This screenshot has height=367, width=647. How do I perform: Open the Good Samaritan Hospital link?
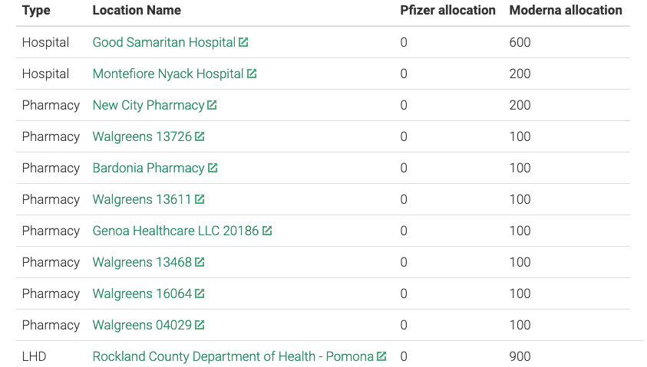[164, 43]
